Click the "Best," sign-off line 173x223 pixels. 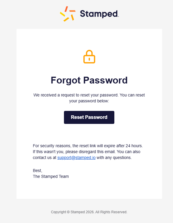37,170
